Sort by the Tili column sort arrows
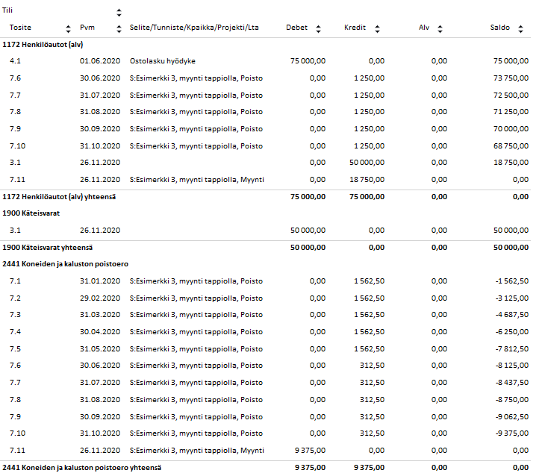This screenshot has width=545, height=476. tap(119, 13)
